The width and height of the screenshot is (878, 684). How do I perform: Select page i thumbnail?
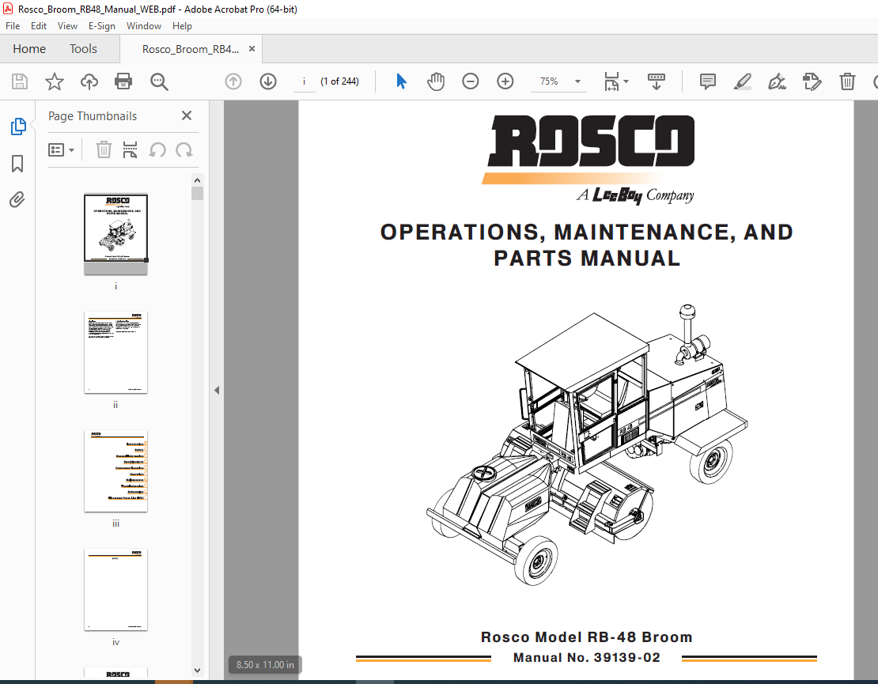(x=116, y=235)
